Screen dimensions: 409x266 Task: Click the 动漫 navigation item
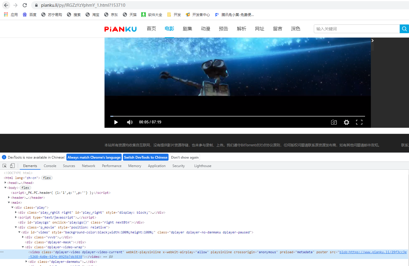pos(206,29)
